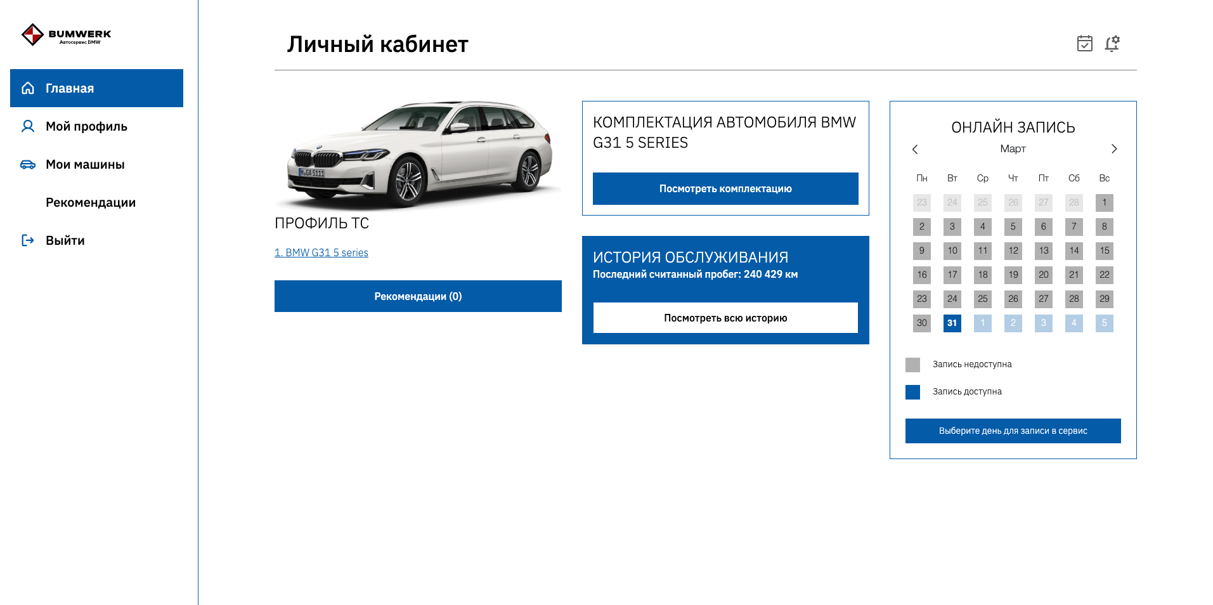Click the car icon beside Мои машины
This screenshot has height=605, width=1213.
coord(28,164)
